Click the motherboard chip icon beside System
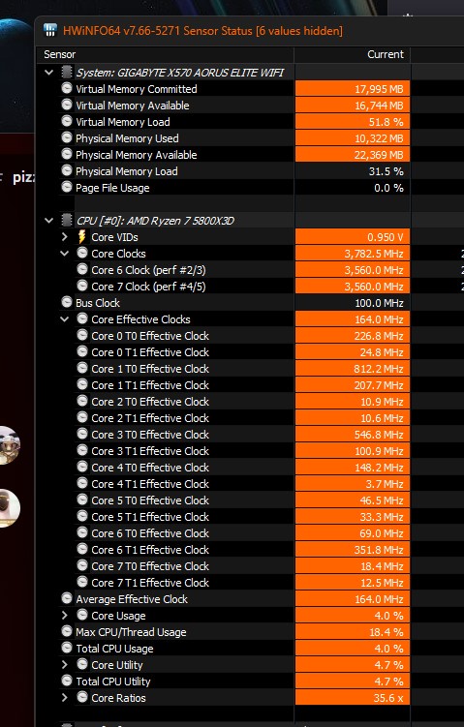464x727 pixels. (x=67, y=72)
